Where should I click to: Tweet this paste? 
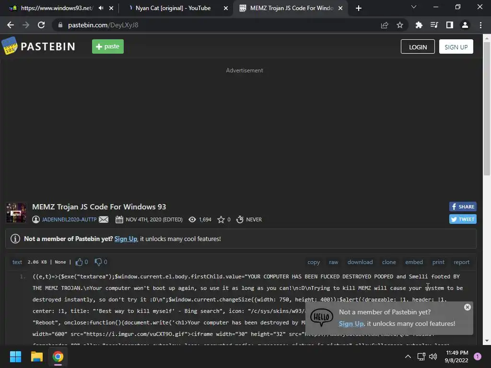(463, 219)
